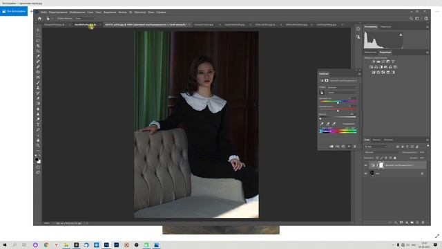This screenshot has width=442, height=249.
Task: Click the on-image targeted adjustment hand
Action: (x=322, y=93)
